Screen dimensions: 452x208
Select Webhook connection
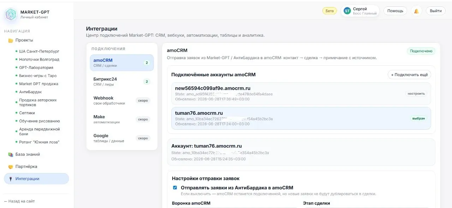click(x=122, y=101)
